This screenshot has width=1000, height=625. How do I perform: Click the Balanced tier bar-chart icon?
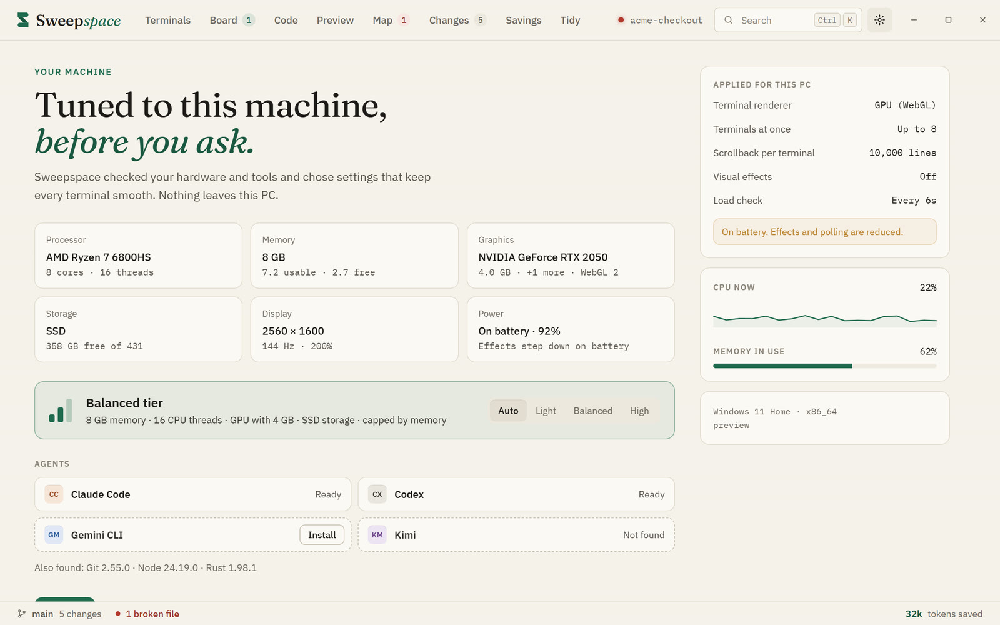[61, 411]
